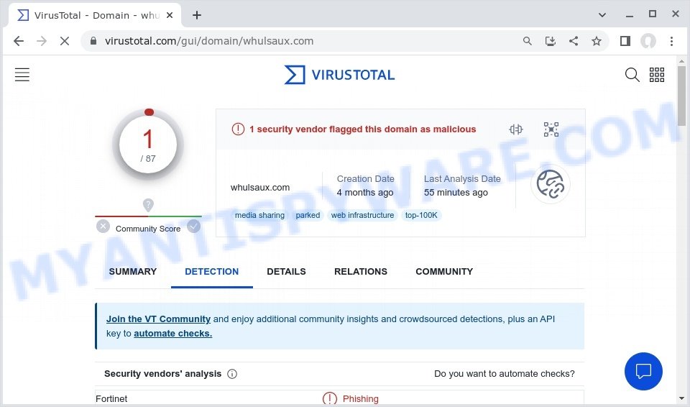Image resolution: width=690 pixels, height=407 pixels.
Task: Open the VirusTotal hamburger menu
Action: pyautogui.click(x=22, y=75)
